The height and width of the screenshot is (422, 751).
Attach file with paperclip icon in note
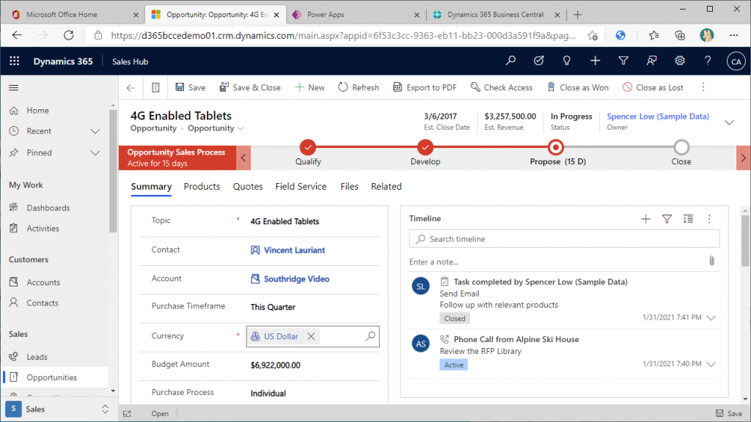click(x=711, y=261)
